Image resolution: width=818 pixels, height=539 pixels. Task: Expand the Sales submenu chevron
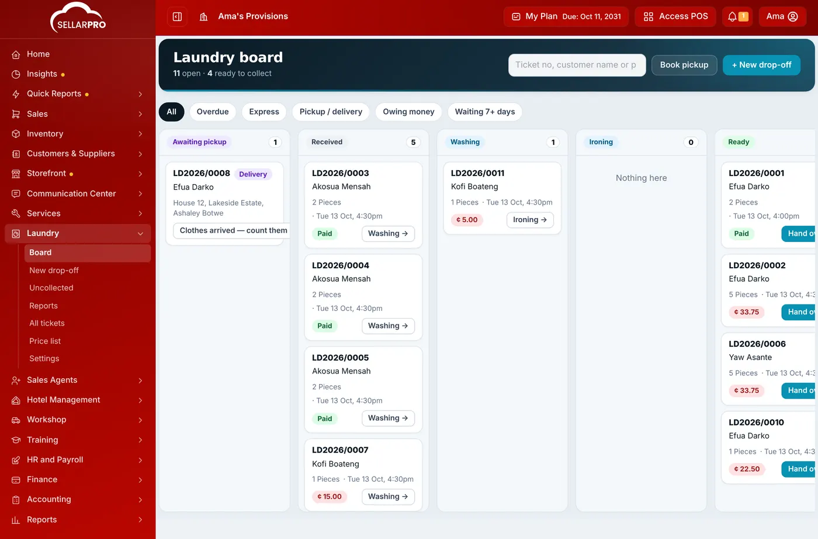tap(140, 114)
